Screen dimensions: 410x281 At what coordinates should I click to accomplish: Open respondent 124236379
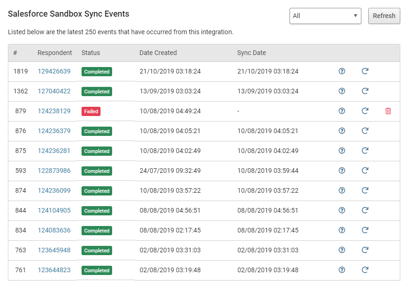tap(54, 131)
